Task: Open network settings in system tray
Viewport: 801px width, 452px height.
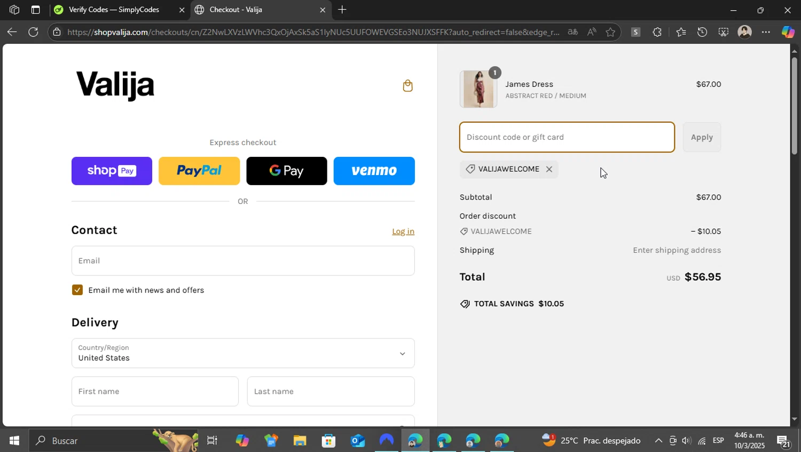Action: coord(702,441)
